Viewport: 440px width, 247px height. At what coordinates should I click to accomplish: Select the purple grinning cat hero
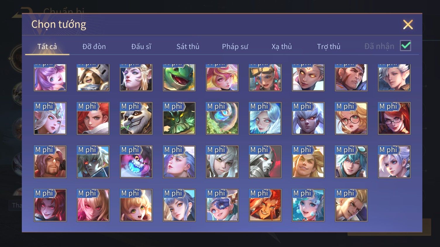coord(136,162)
